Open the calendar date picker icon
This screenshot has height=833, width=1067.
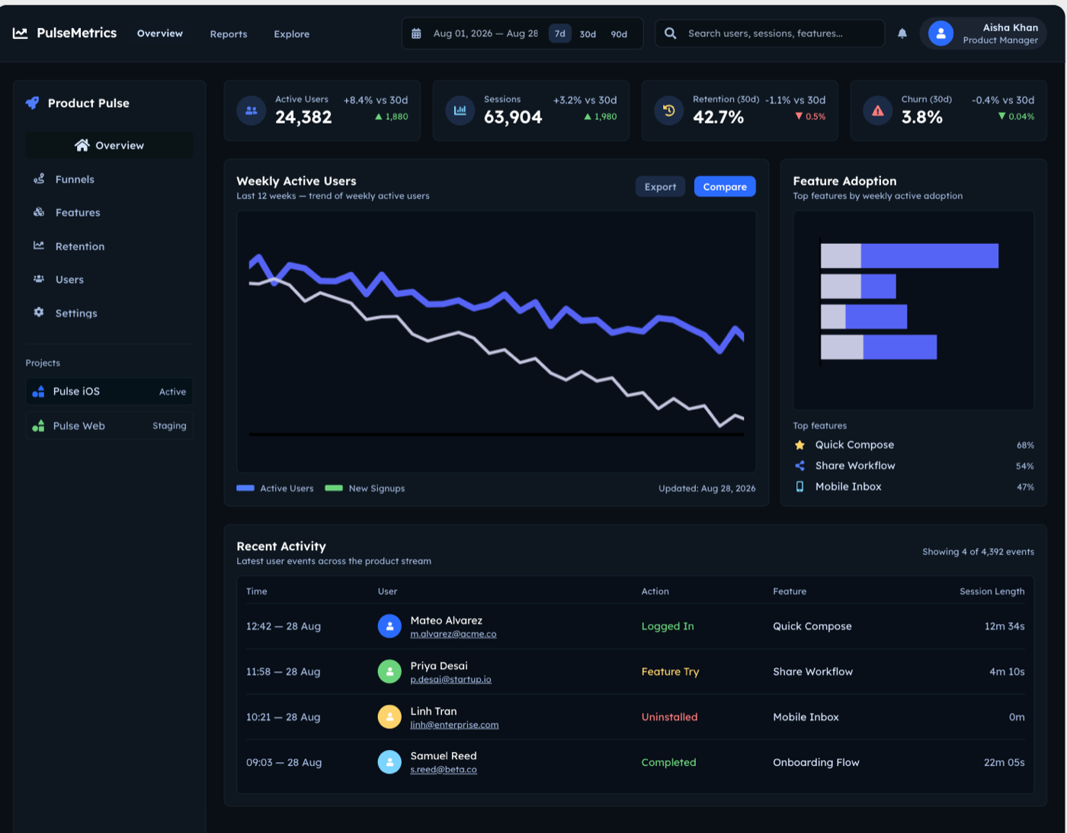coord(416,34)
